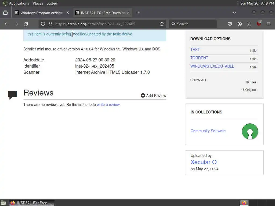The height and width of the screenshot is (206, 275).
Task: Click the clock showing Sun May 26
Action: click(257, 3)
